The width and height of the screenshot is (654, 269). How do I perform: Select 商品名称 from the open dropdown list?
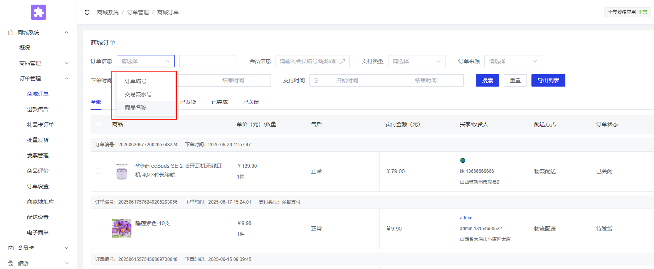click(x=136, y=107)
